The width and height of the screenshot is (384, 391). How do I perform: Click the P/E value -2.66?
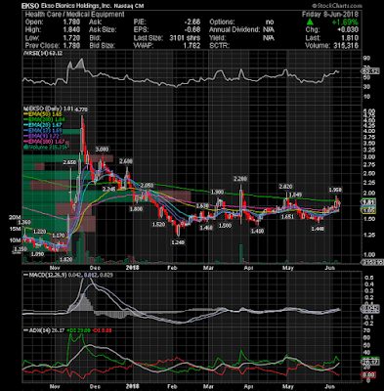click(192, 22)
